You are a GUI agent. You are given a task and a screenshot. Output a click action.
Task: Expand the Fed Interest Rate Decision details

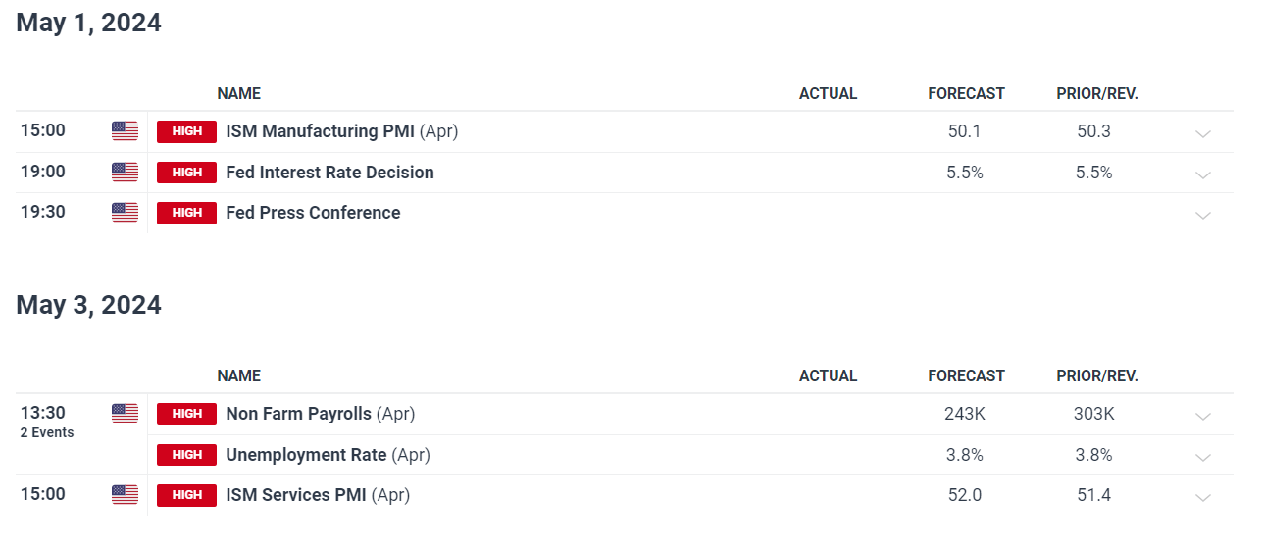click(x=1203, y=175)
